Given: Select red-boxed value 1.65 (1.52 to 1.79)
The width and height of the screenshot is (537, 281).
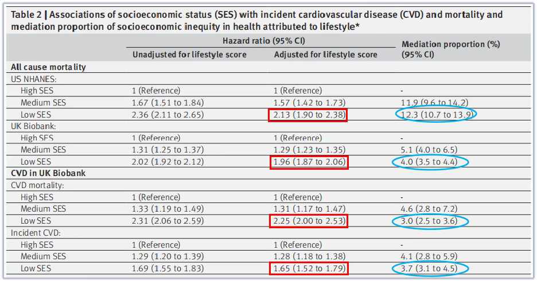Looking at the screenshot, I should [310, 268].
